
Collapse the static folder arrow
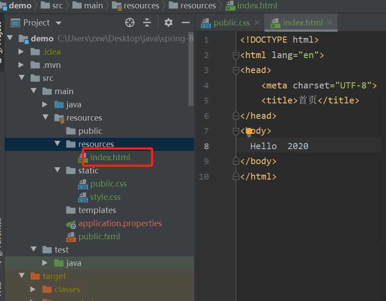point(57,170)
